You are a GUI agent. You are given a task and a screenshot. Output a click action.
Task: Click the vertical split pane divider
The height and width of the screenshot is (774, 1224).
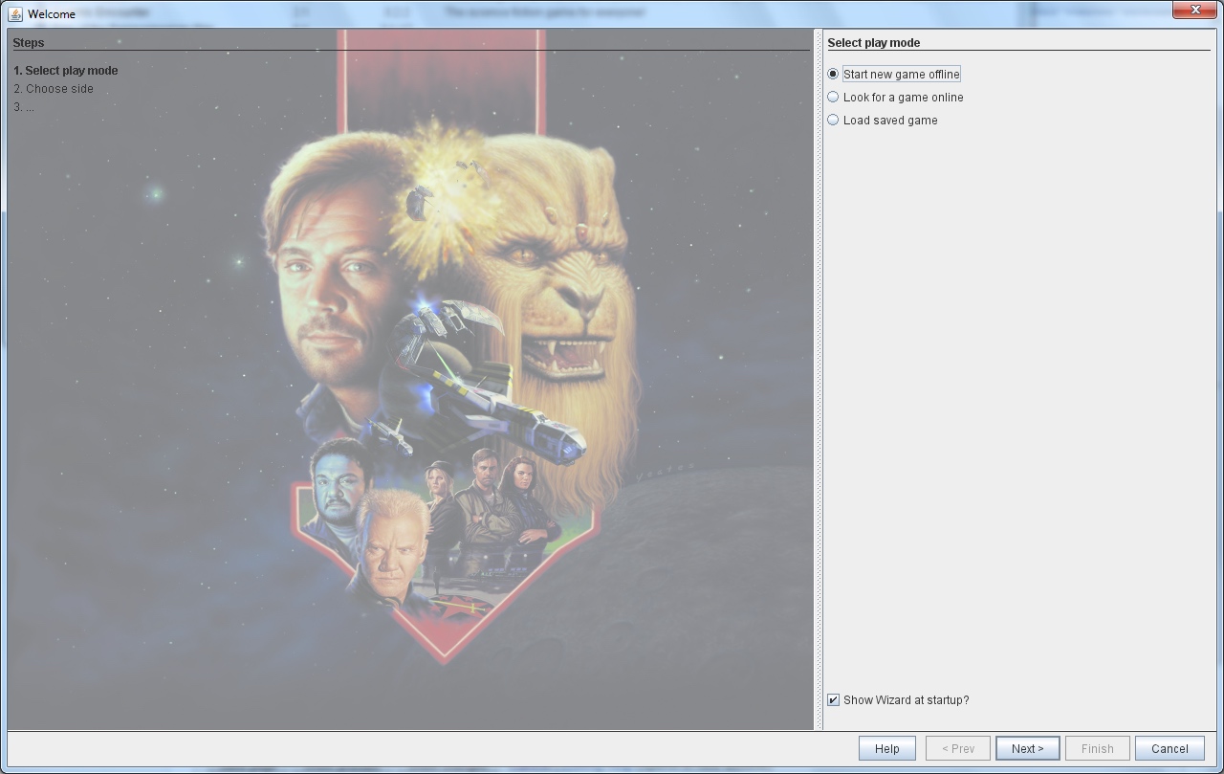click(818, 383)
